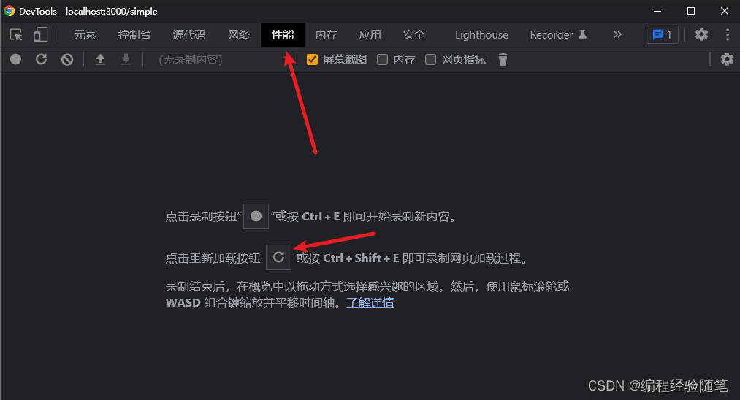740x400 pixels.
Task: Open the recordings dropdown showing 无录制内容
Action: coord(222,59)
